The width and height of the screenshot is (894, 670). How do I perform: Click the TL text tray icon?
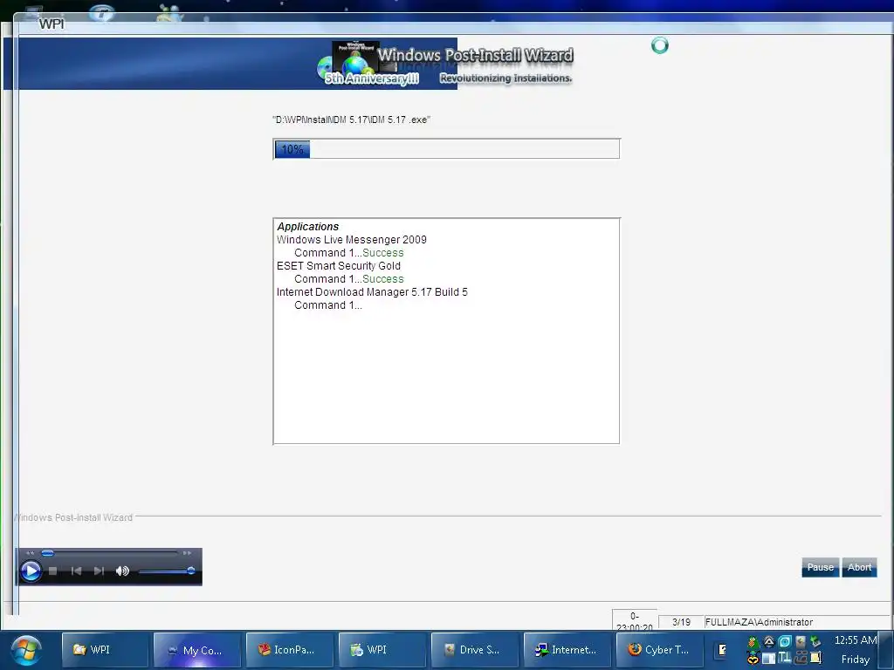[x=785, y=658]
